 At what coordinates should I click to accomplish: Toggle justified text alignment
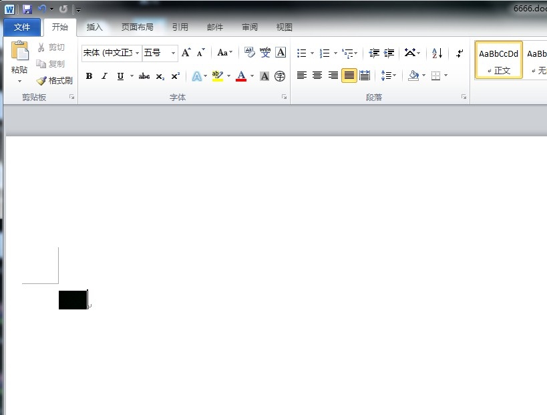point(349,76)
